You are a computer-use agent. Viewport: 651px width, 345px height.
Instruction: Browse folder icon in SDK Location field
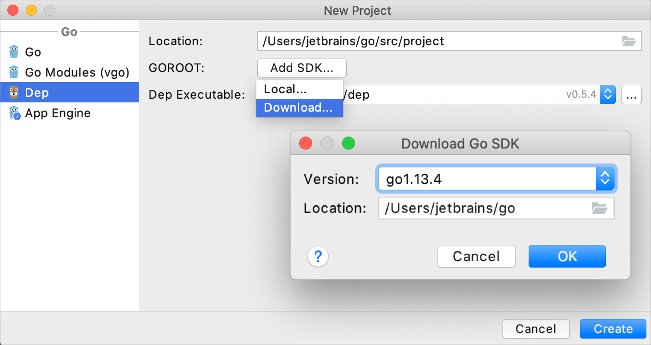599,208
